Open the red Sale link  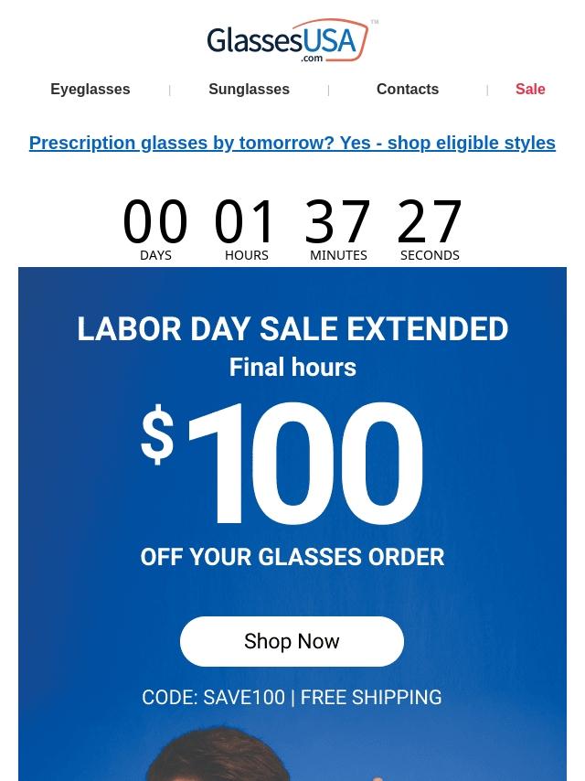pyautogui.click(x=530, y=89)
